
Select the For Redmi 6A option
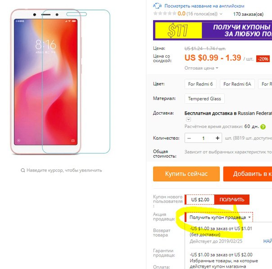click(237, 84)
